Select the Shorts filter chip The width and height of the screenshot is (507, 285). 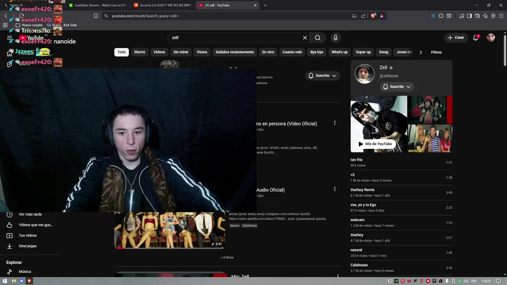139,52
